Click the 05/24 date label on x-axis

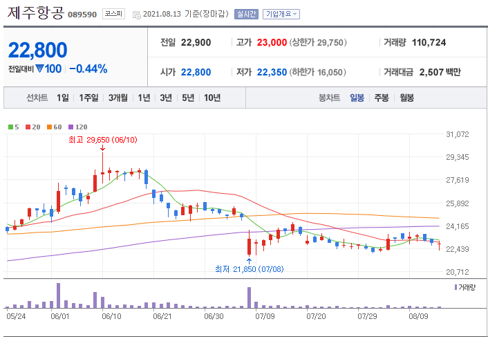click(x=16, y=316)
